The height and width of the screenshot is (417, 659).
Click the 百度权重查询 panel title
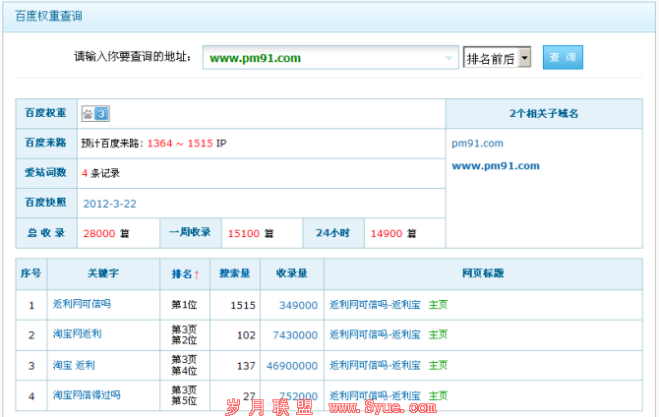[x=49, y=17]
